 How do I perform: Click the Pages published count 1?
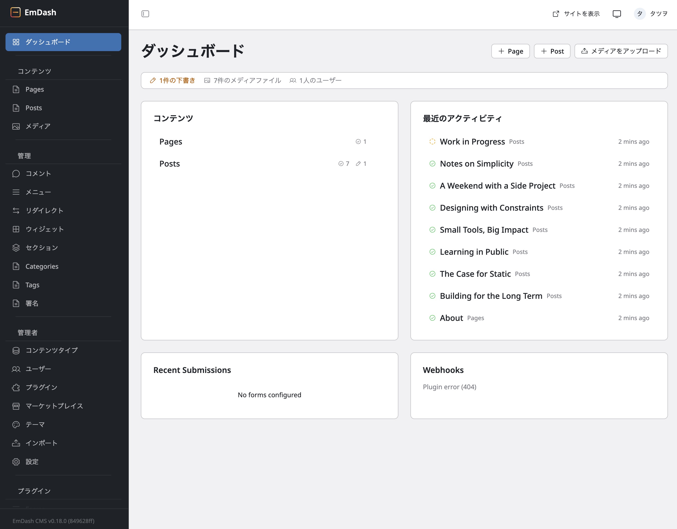[361, 142]
